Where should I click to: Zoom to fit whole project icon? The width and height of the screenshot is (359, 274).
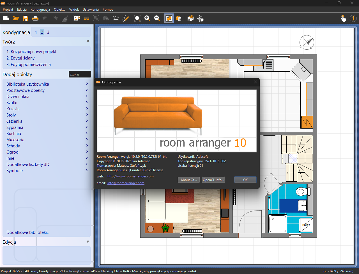[137, 19]
